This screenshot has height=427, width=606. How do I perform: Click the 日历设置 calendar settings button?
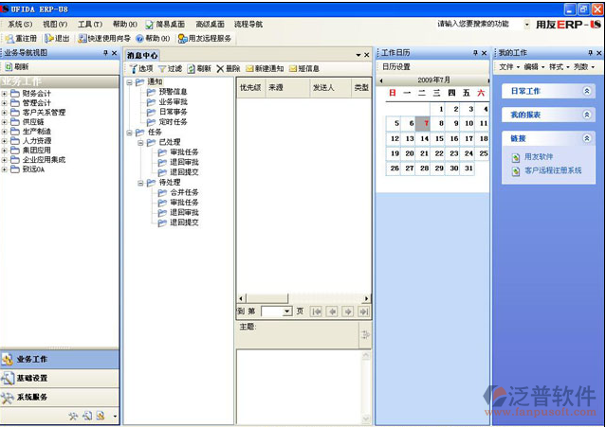(x=396, y=67)
